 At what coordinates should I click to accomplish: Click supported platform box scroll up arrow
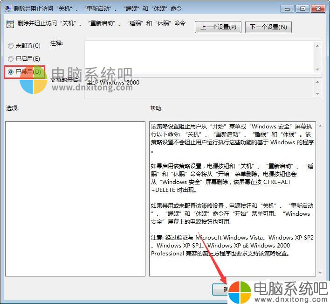pyautogui.click(x=317, y=82)
